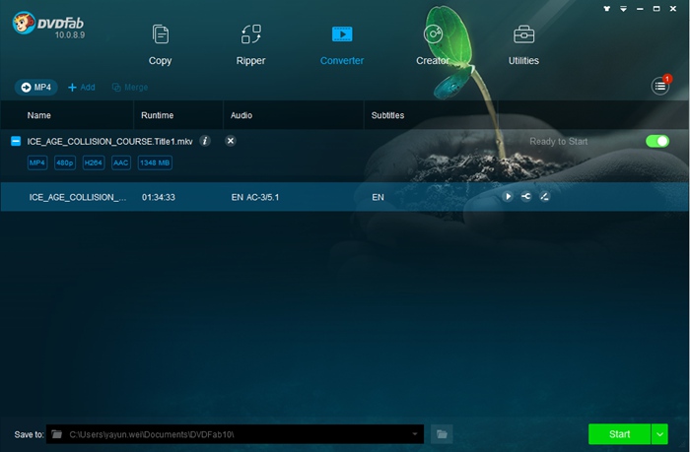This screenshot has width=690, height=452.
Task: Show info for ICE_AGE_COLLISION_COURSE.Title1.mkv
Action: tap(205, 141)
